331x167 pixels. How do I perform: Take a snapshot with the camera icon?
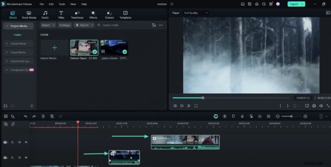click(x=314, y=106)
